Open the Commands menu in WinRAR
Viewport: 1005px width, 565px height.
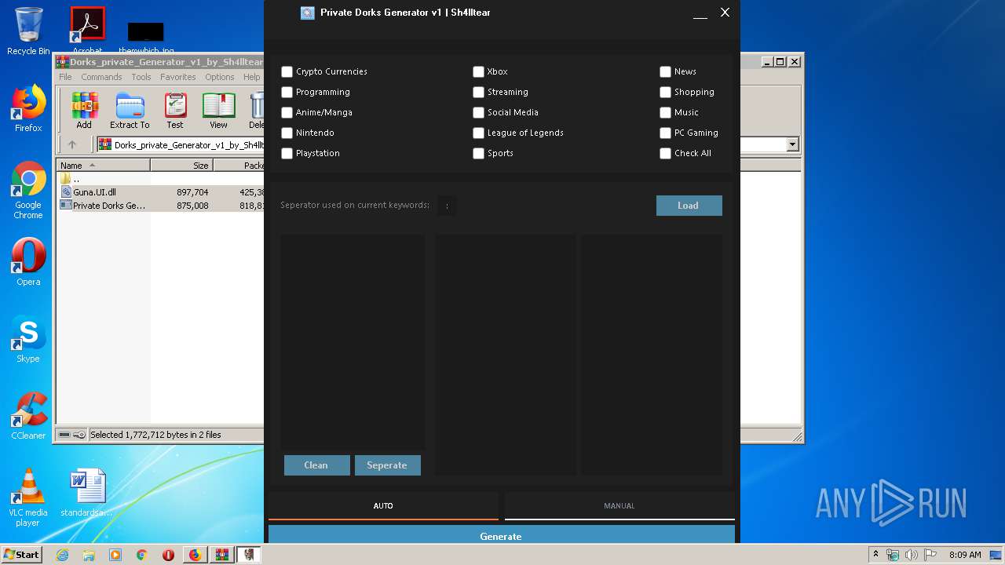(x=101, y=77)
